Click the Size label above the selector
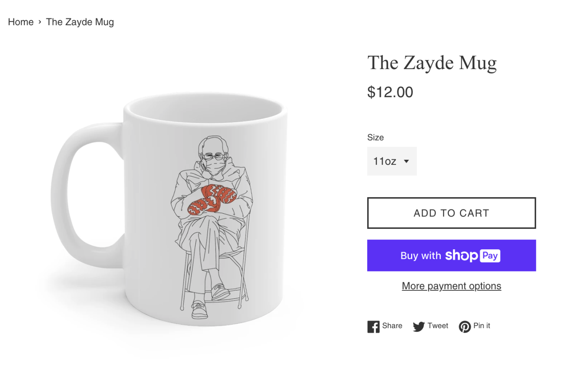 click(375, 137)
